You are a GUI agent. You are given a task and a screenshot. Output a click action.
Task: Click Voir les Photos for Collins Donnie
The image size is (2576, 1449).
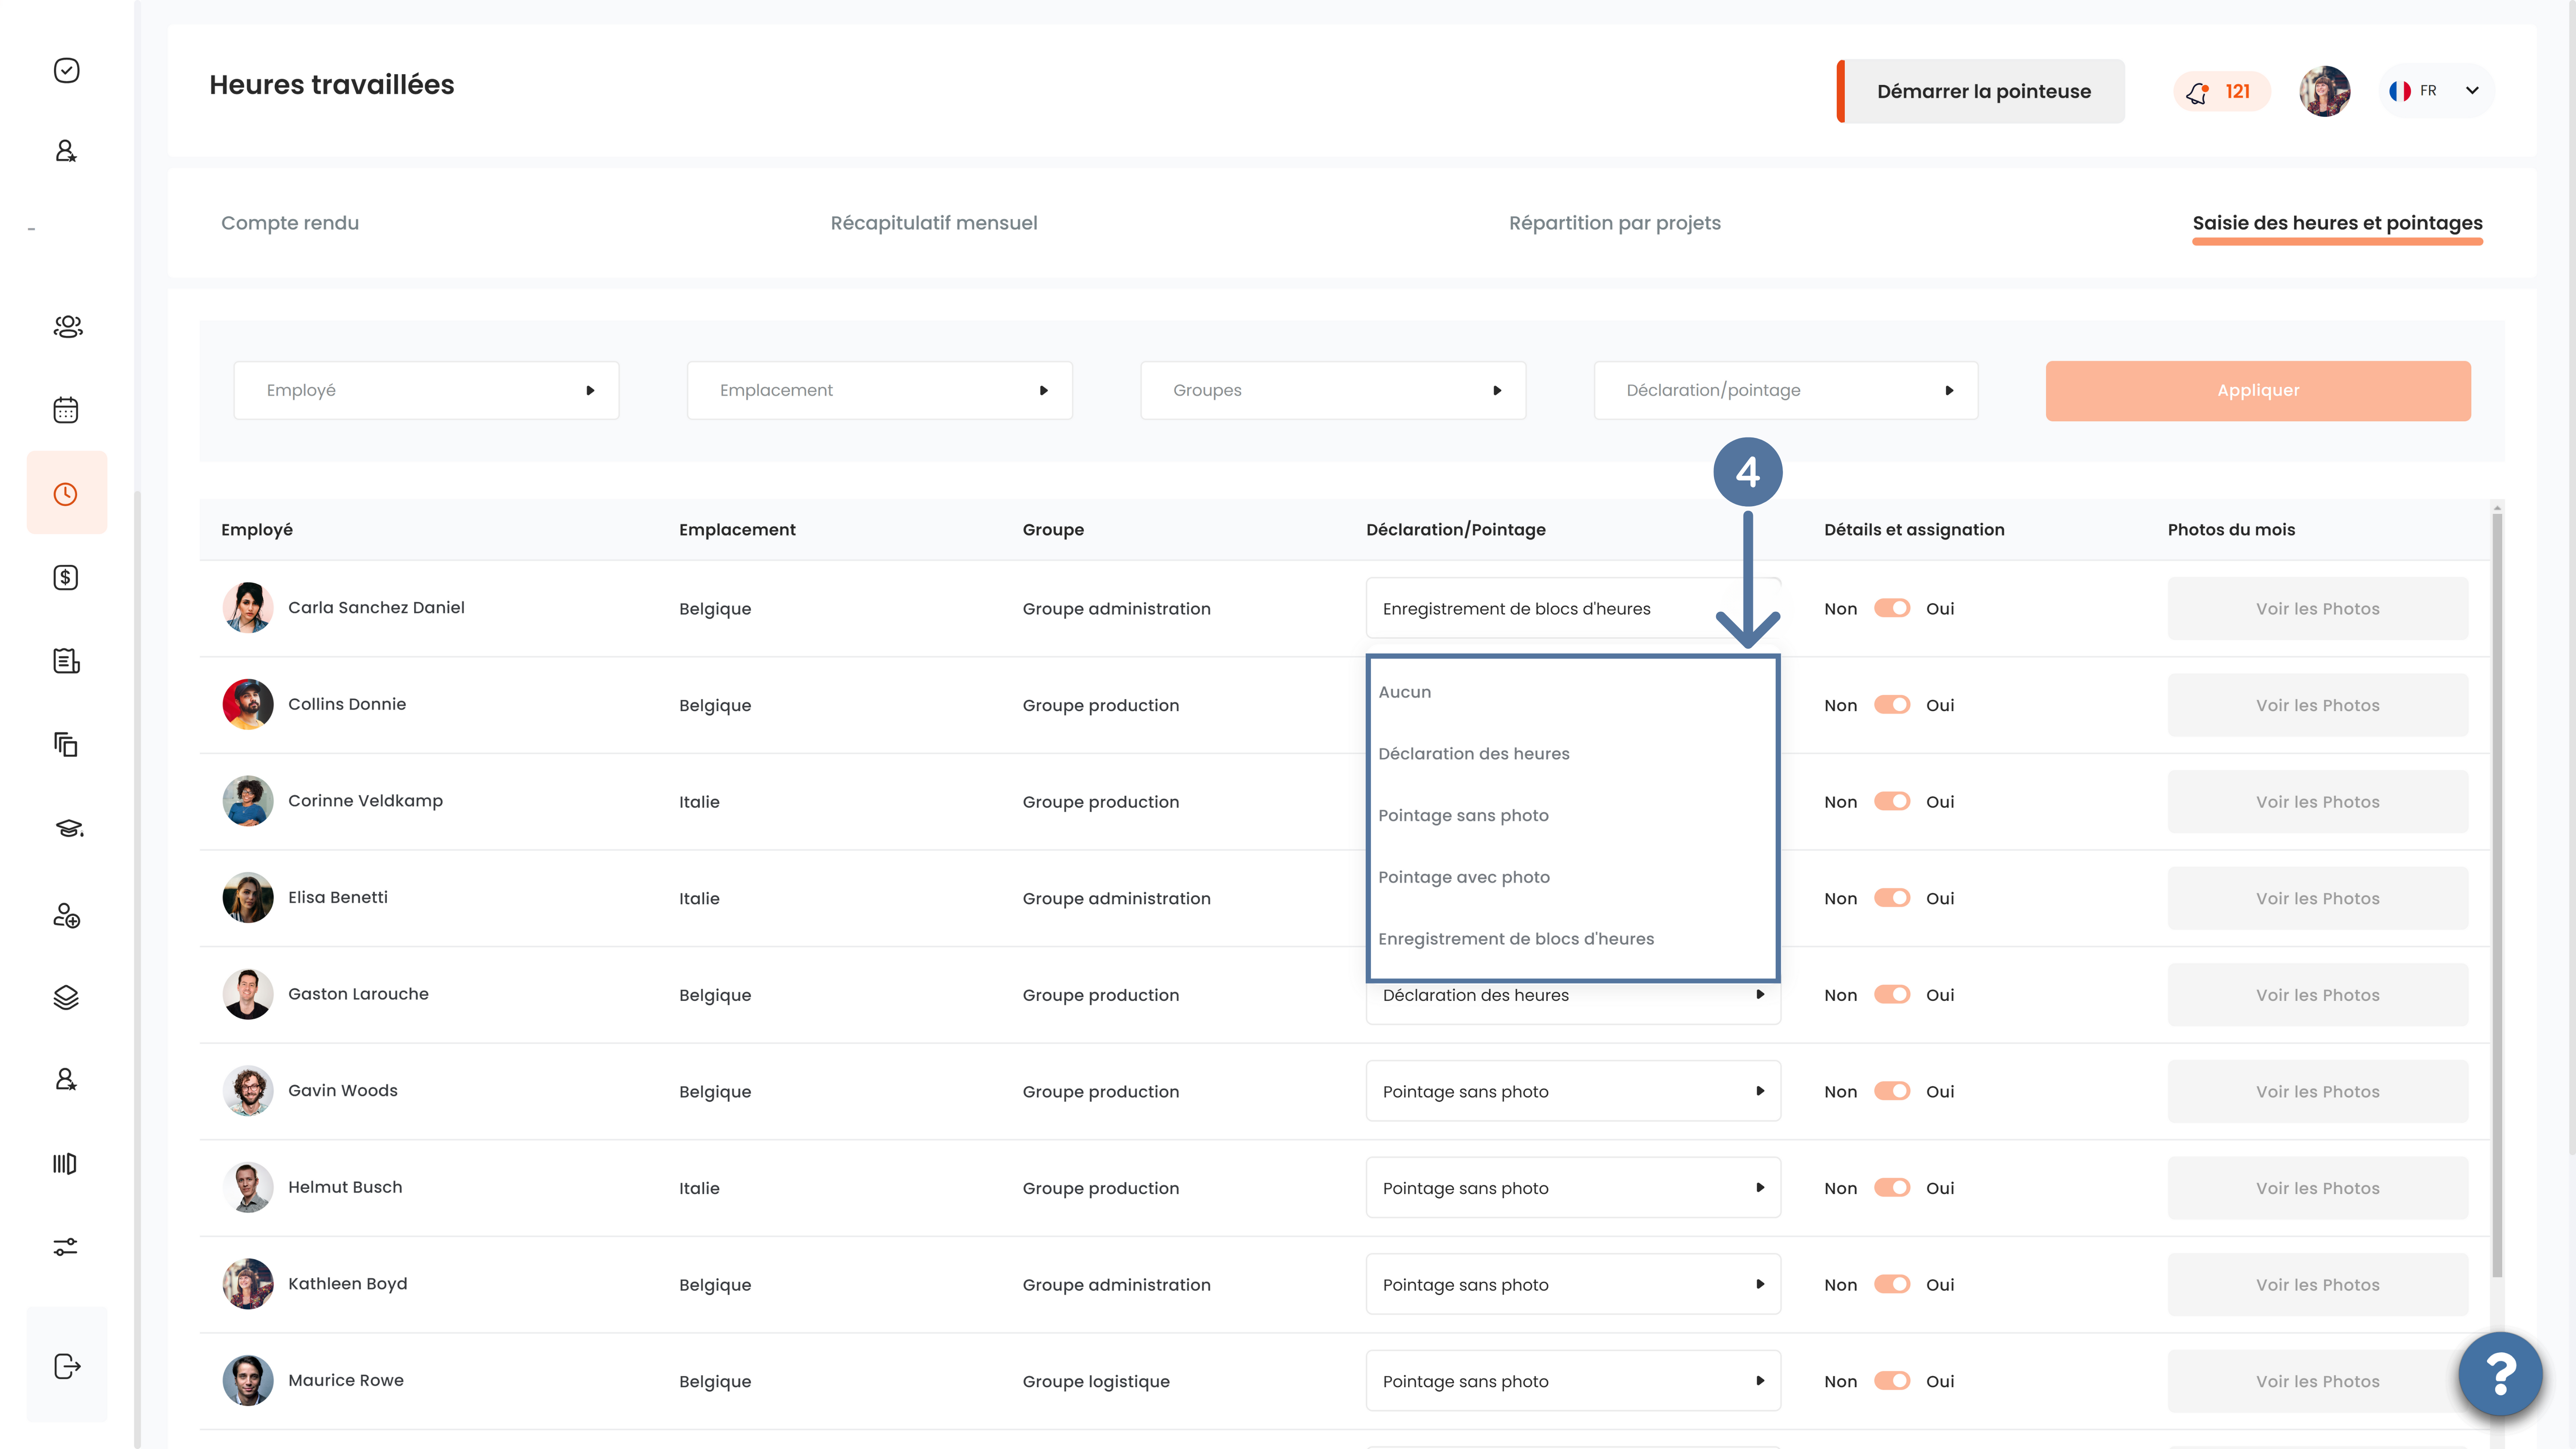pyautogui.click(x=2317, y=705)
